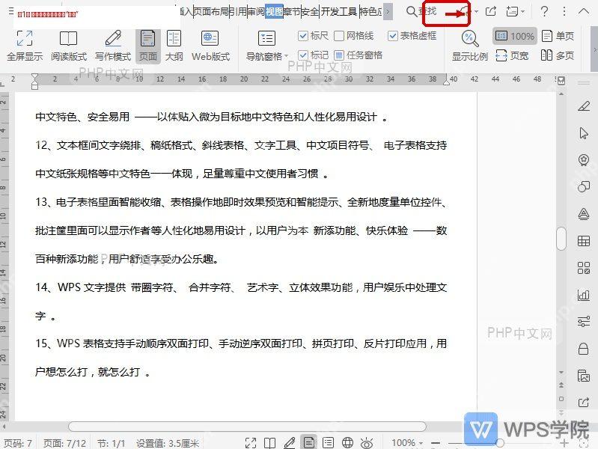Click the find (查找) search box
598x449 pixels.
(421, 11)
